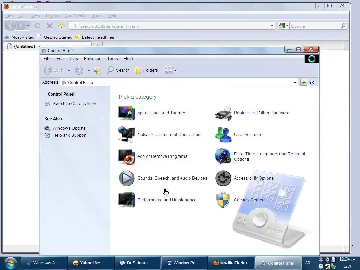Open Appearance and Themes category icon

(x=127, y=113)
